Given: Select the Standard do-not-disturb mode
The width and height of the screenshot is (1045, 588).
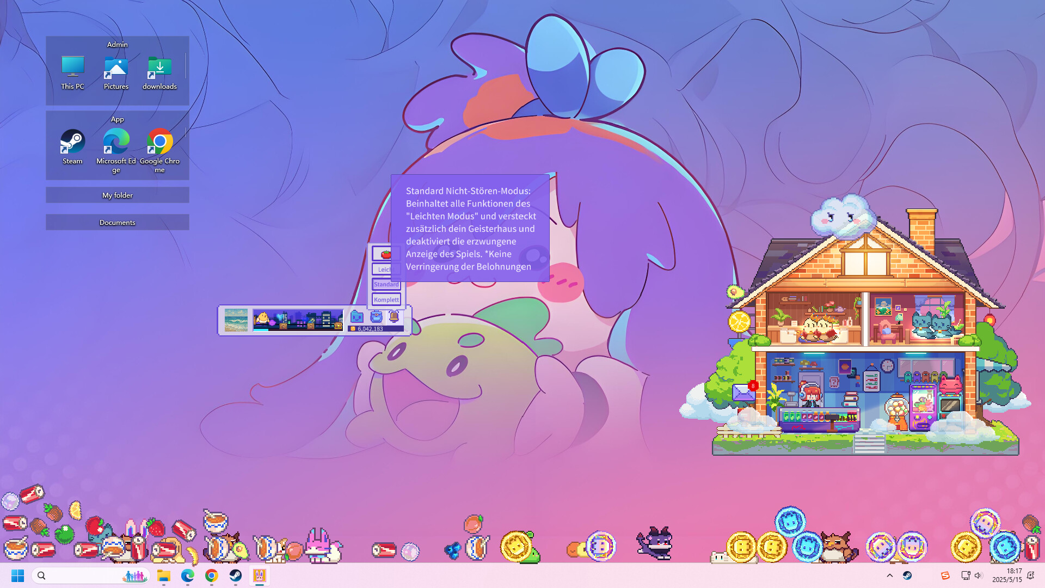Looking at the screenshot, I should [386, 284].
